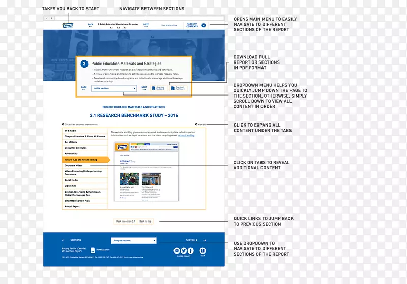The width and height of the screenshot is (407, 284).
Task: Click the YouTube icon in footer
Action: point(177,250)
